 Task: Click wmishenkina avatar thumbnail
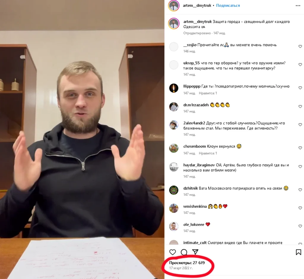(x=174, y=208)
